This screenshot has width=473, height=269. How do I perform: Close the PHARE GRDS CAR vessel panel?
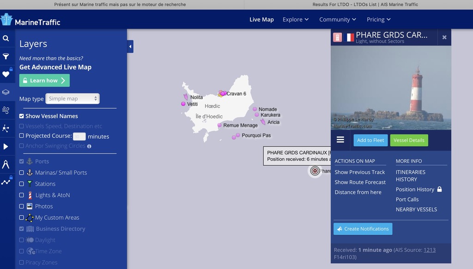444,37
